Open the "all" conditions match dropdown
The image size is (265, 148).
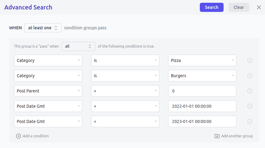coord(78,46)
